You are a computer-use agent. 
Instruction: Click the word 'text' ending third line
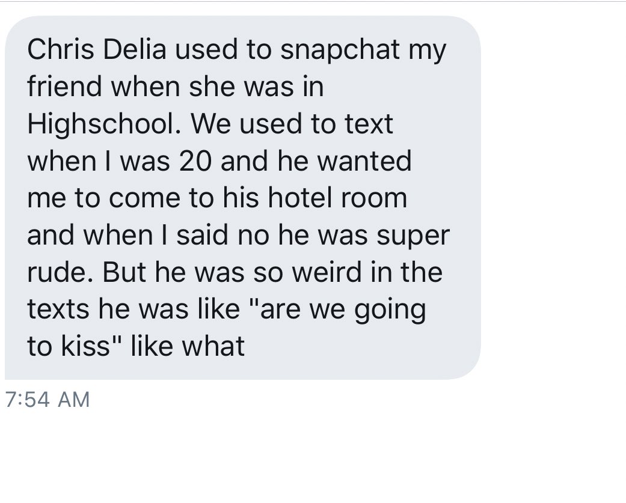369,124
